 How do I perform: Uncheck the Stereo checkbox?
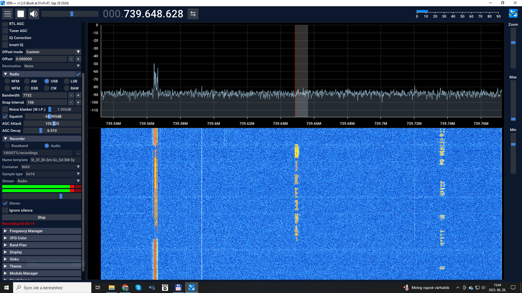tap(5, 203)
